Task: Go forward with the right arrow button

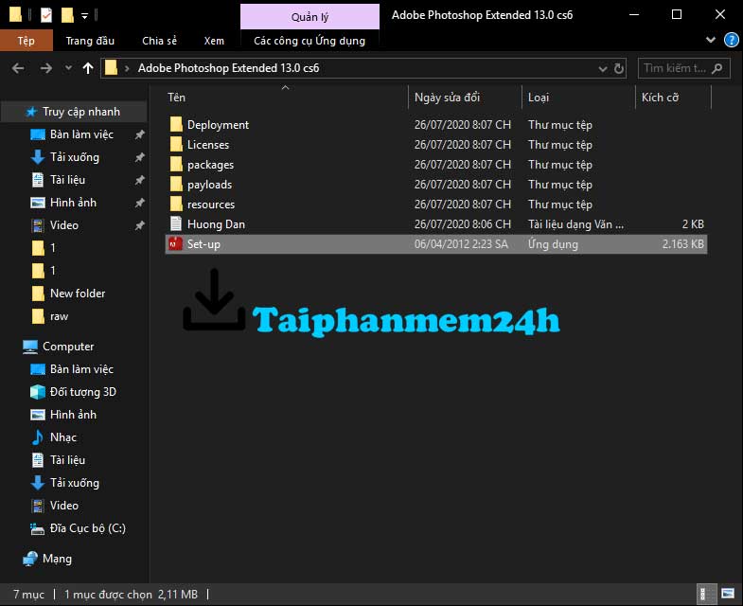Action: coord(46,68)
